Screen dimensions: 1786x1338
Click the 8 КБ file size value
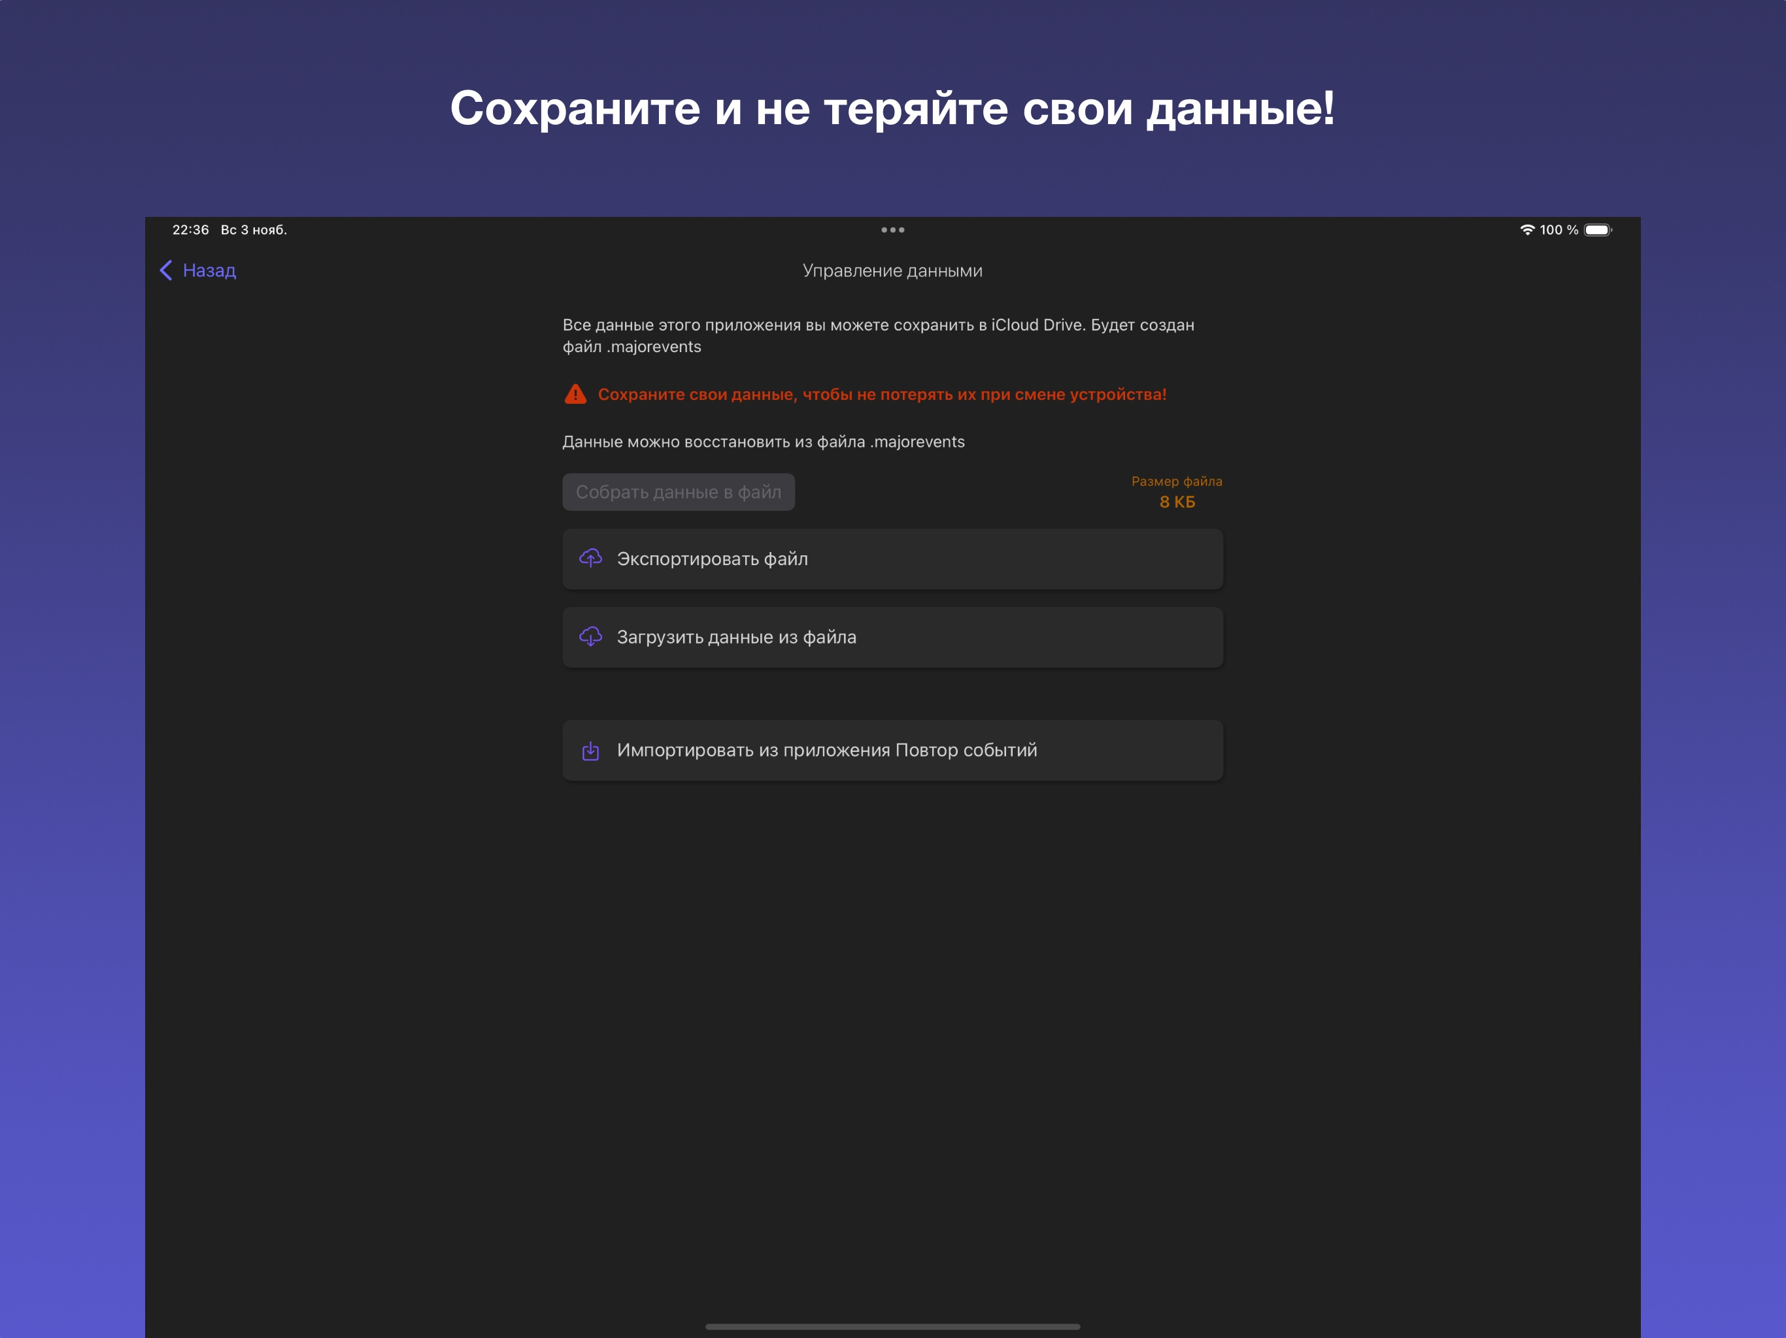pyautogui.click(x=1177, y=502)
